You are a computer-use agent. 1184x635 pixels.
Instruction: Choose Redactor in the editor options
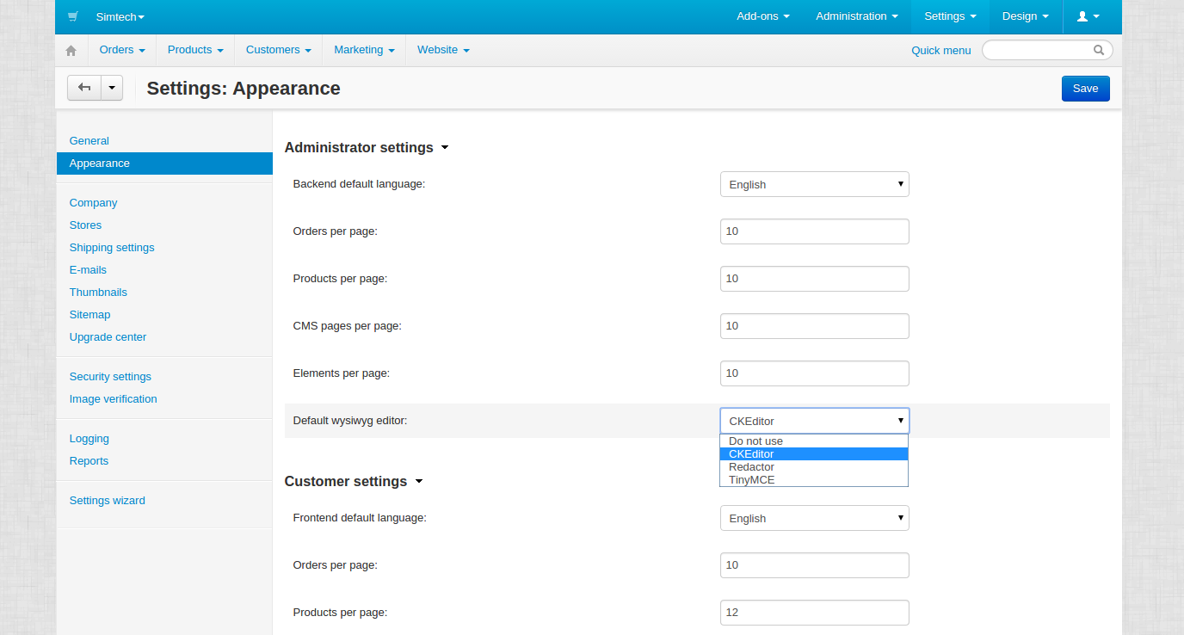(x=751, y=467)
